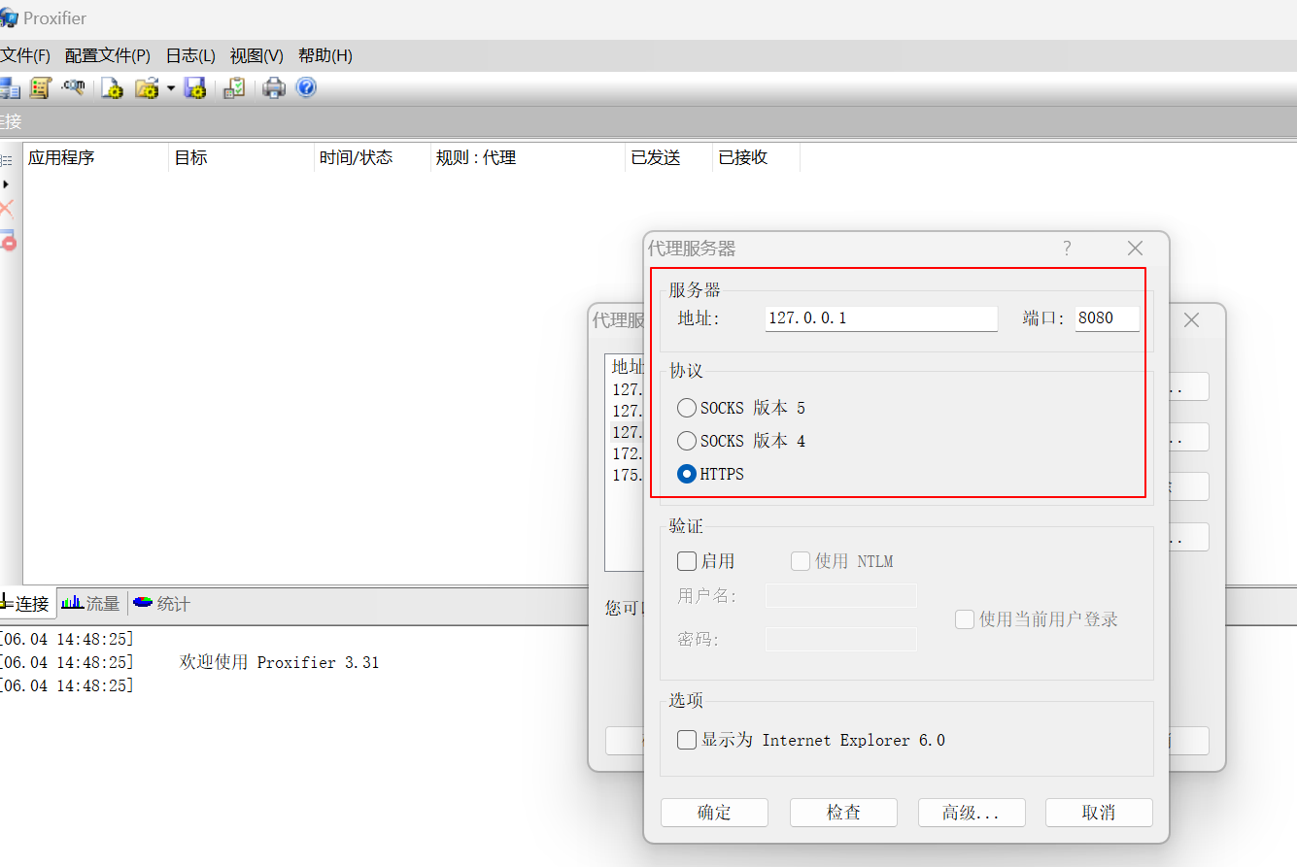Click the 地址 column header in background dialog
The height and width of the screenshot is (867, 1297).
627,366
